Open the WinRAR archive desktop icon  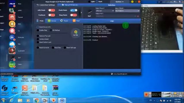coord(55,88)
